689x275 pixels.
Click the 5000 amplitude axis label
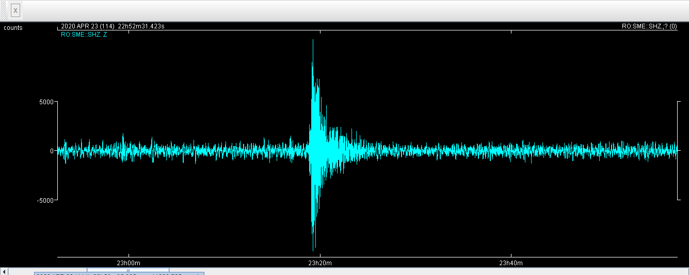[46, 102]
